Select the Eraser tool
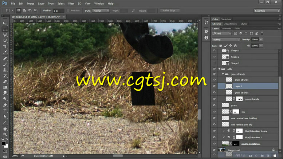Screen dimensions: 283x159 (5, 82)
